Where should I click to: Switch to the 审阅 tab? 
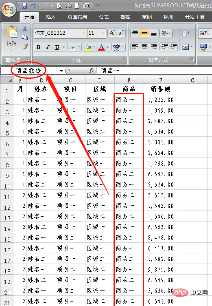click(147, 17)
